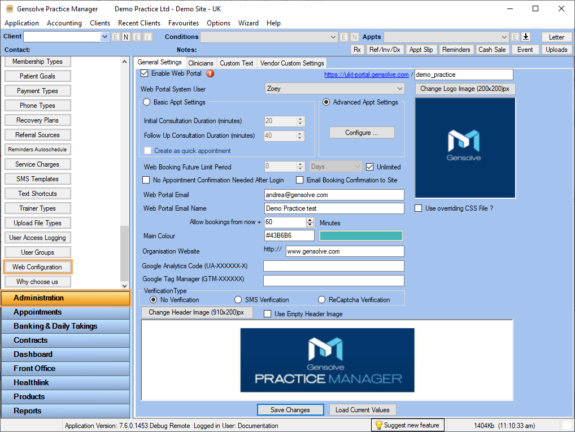Check Use Empty Header Image

pos(267,314)
